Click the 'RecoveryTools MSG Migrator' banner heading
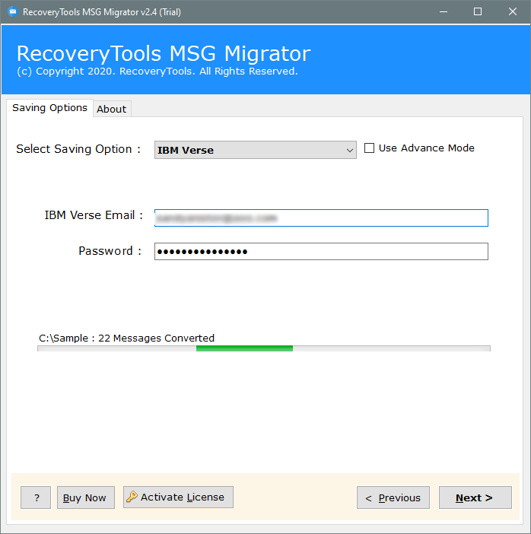 point(164,53)
